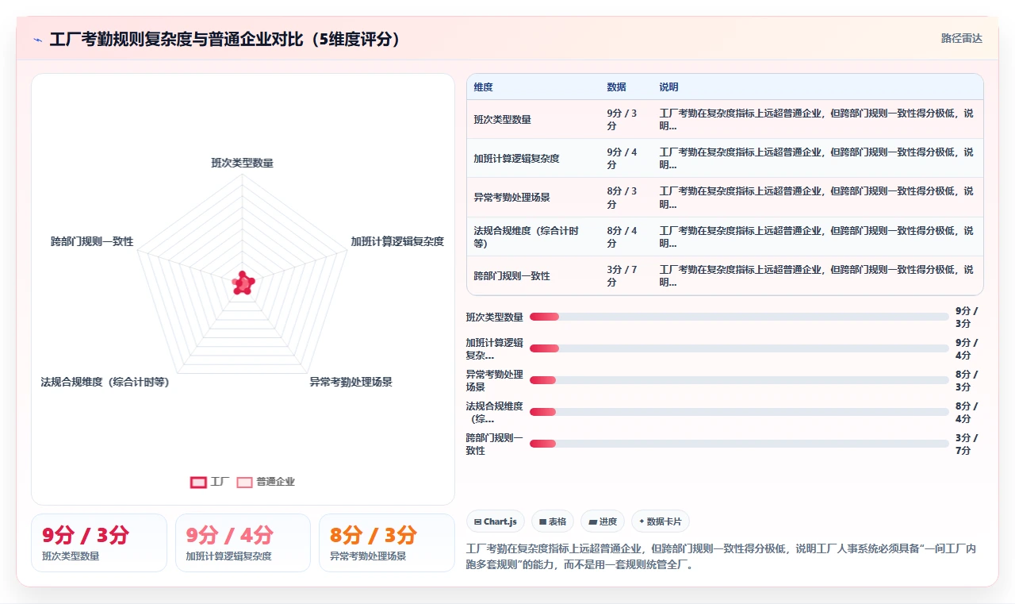Click the 加班计算逻辑复杂度 radar axis label

[397, 241]
